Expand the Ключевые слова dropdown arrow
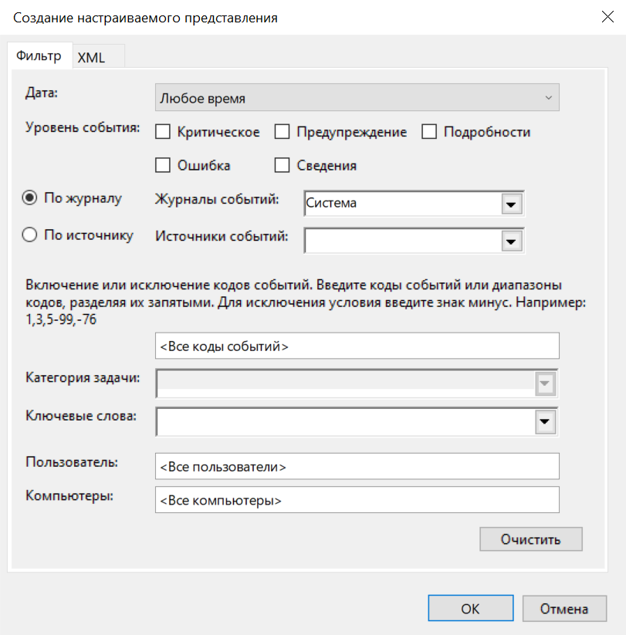This screenshot has width=626, height=635. click(x=544, y=421)
